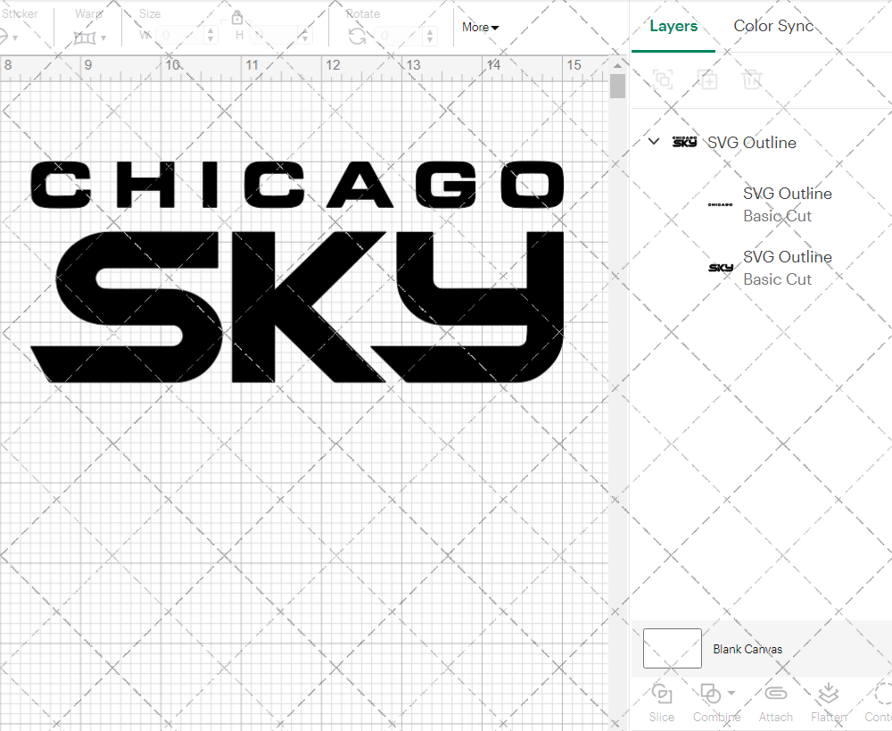The height and width of the screenshot is (731, 892).
Task: Click the Rotate reset arrow icon
Action: point(357,34)
